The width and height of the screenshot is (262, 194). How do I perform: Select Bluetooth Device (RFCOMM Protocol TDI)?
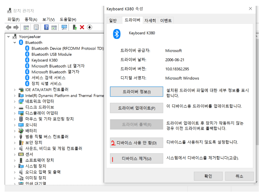pos(68,48)
